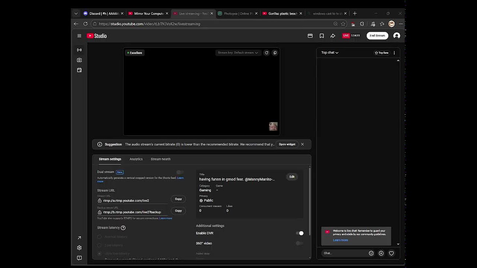The width and height of the screenshot is (477, 268).
Task: Click the Open widget button
Action: coord(287,144)
